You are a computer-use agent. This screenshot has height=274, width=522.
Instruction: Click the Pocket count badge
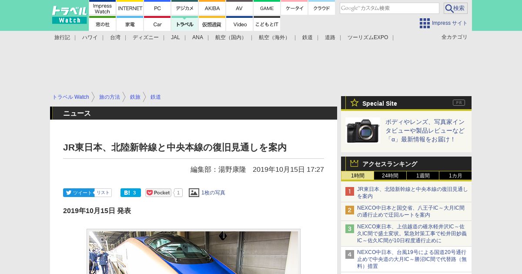point(178,193)
